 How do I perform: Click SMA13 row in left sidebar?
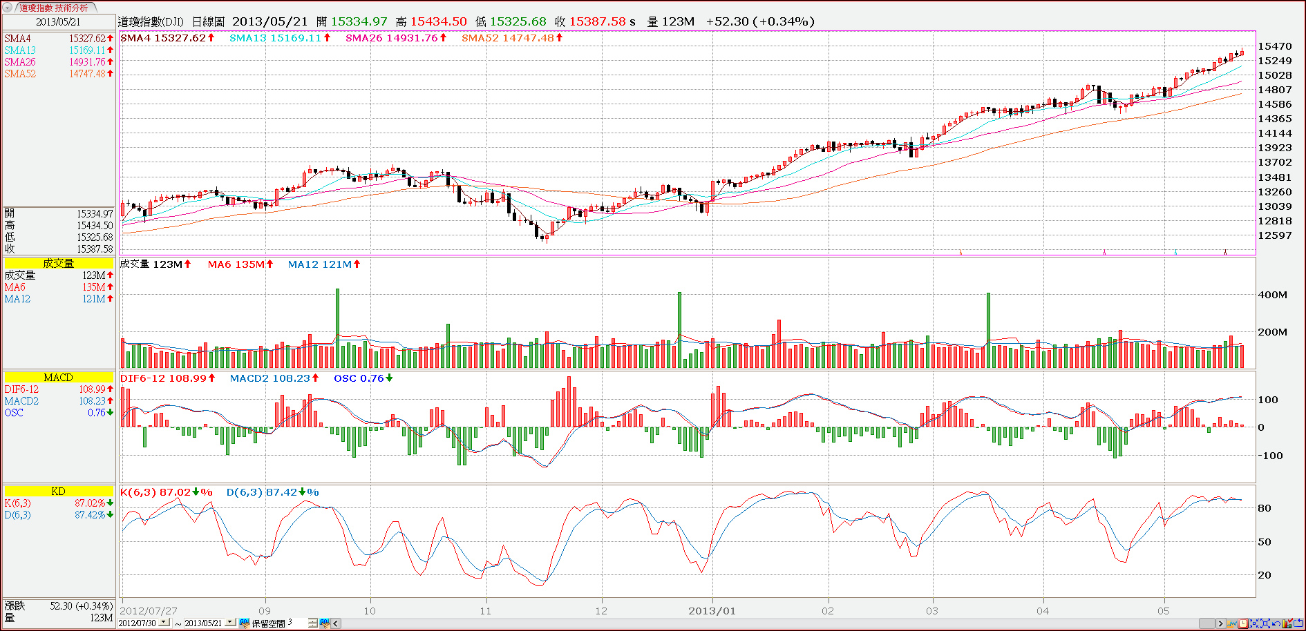58,50
